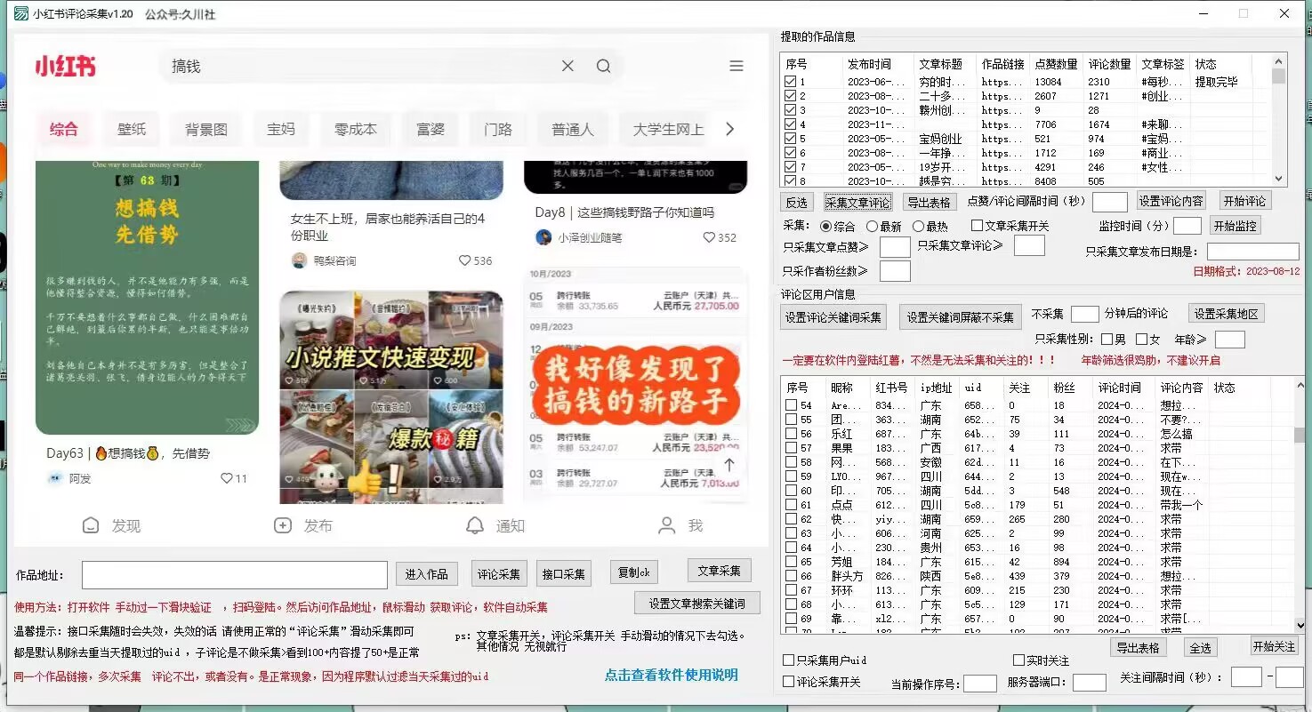Click the 设置采集地区 button
The image size is (1312, 712).
(x=1227, y=314)
